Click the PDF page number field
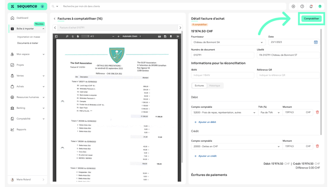Image resolution: width=332 pixels, height=187 pixels. 85,36
